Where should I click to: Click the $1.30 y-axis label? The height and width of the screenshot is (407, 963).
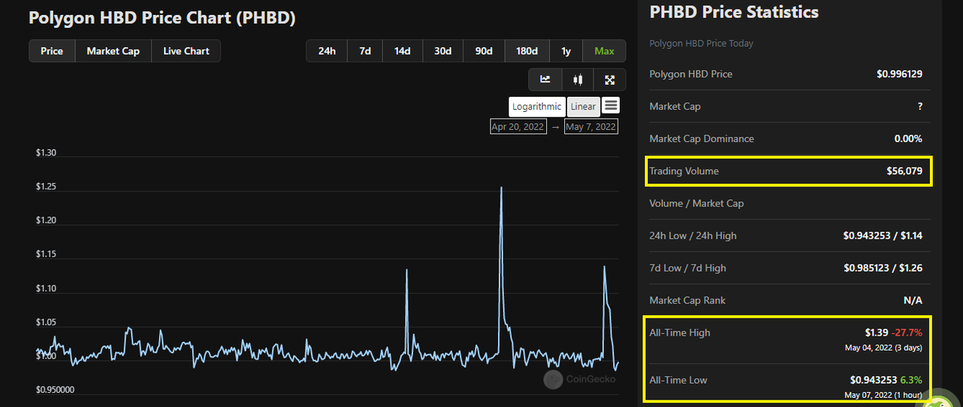click(x=46, y=153)
